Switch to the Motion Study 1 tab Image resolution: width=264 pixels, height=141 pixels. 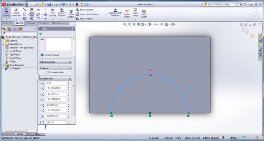pos(35,134)
